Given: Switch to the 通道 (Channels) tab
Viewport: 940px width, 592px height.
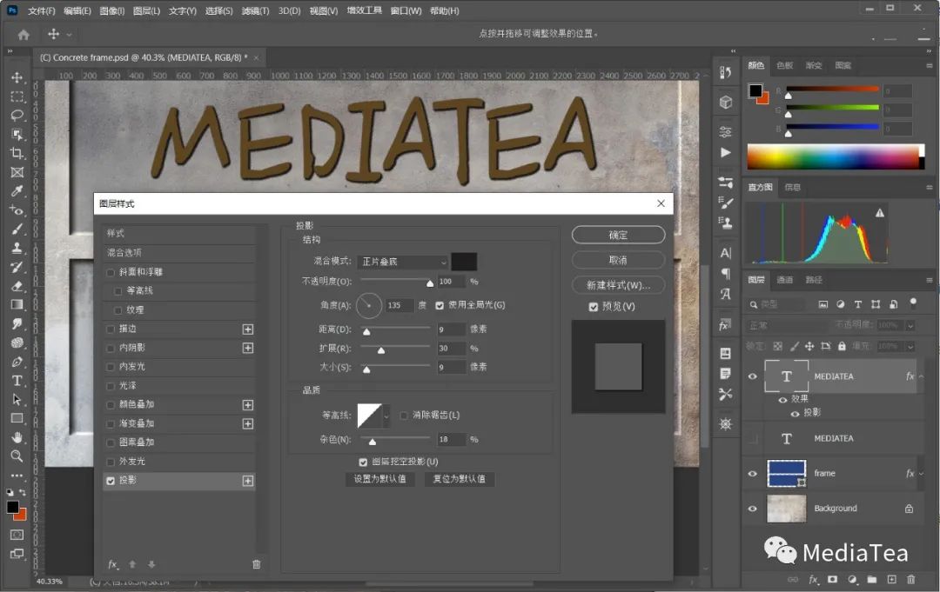Looking at the screenshot, I should tap(784, 280).
